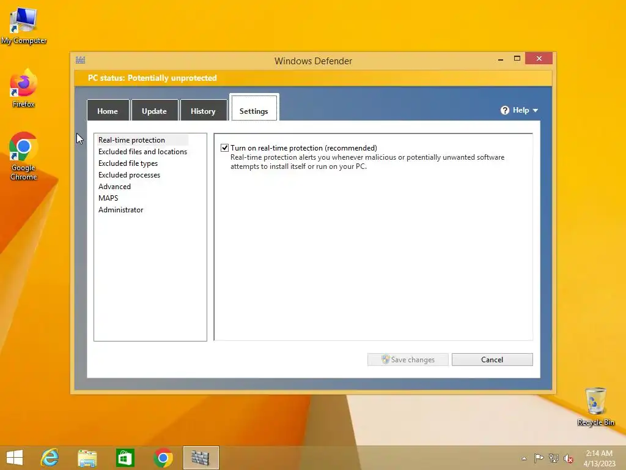Select Excluded processes
Viewport: 626px width, 470px height.
pos(129,174)
